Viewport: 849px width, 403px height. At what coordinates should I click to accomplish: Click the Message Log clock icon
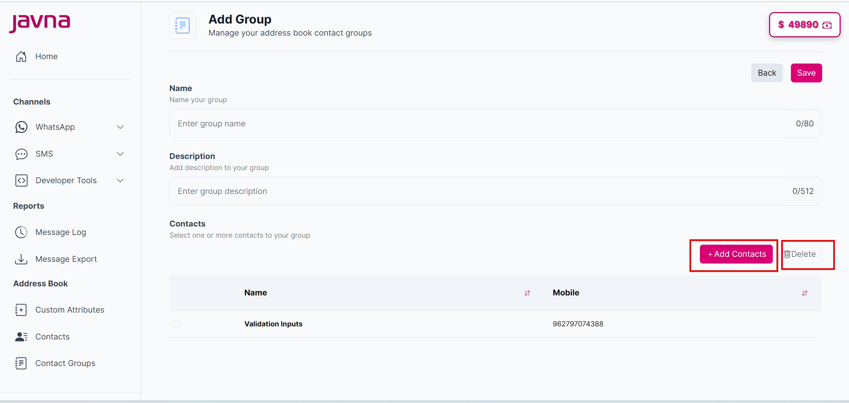[21, 232]
